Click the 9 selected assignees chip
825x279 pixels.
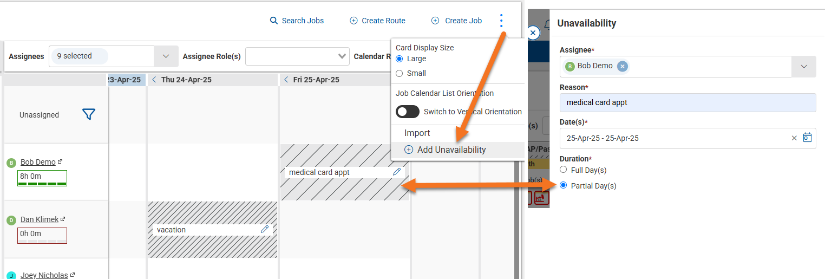[79, 56]
